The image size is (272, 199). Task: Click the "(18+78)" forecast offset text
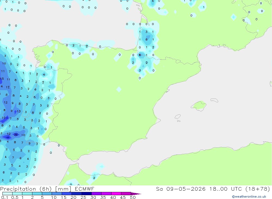[x=258, y=189]
